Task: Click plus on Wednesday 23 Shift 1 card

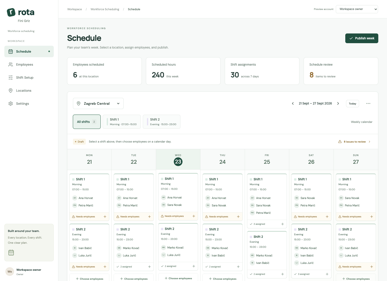Action: tap(194, 216)
